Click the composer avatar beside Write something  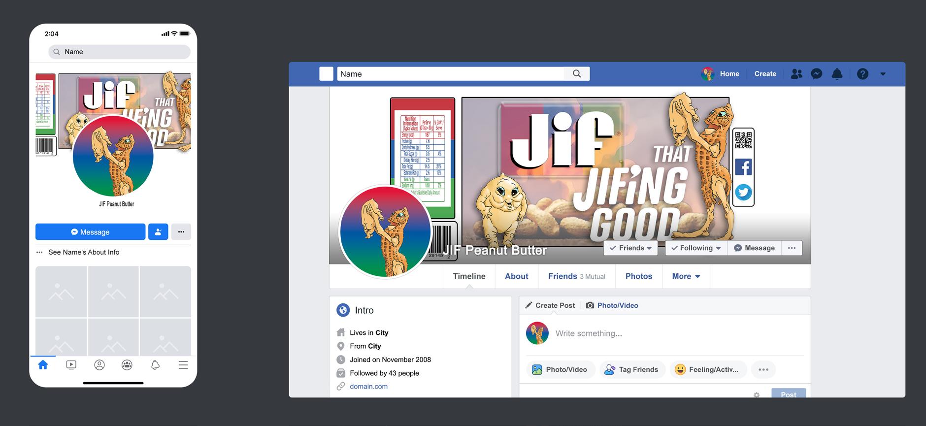coord(537,333)
